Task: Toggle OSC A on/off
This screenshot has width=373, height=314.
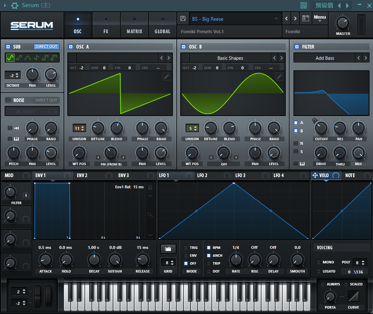Action: pyautogui.click(x=71, y=46)
